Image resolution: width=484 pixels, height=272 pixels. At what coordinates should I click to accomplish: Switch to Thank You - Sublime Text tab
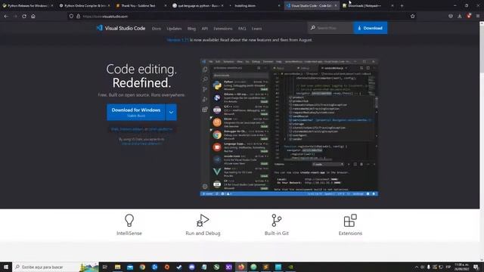click(x=141, y=5)
